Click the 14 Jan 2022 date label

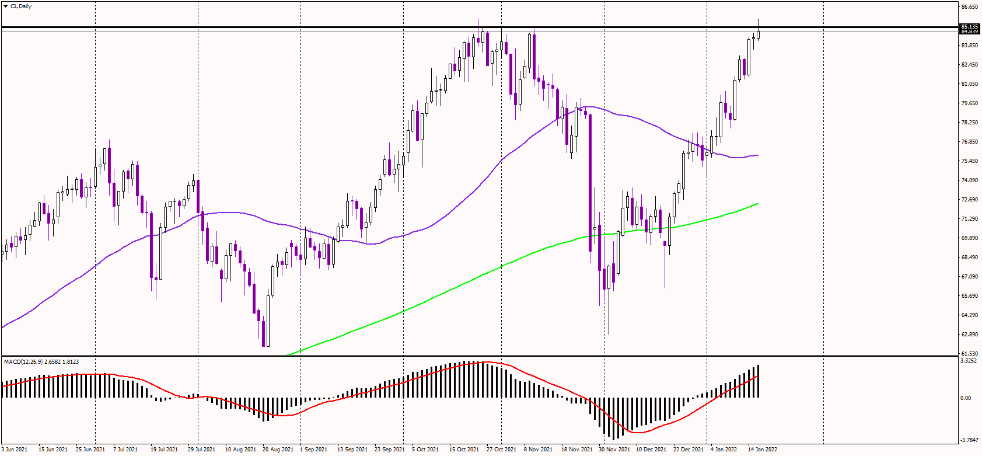763,450
